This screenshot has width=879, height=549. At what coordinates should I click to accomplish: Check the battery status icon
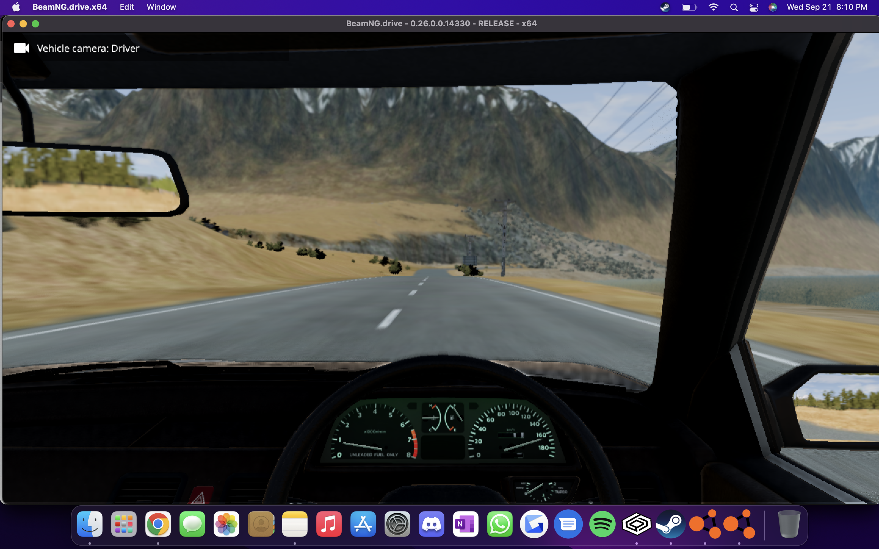pyautogui.click(x=689, y=7)
